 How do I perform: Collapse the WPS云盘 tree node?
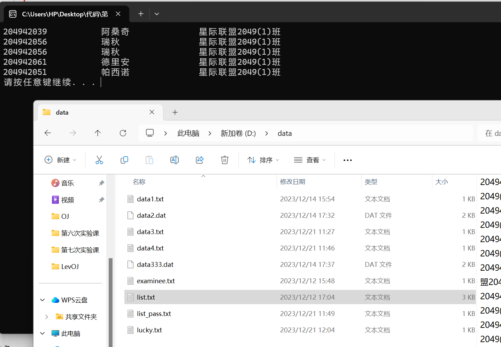(x=43, y=300)
